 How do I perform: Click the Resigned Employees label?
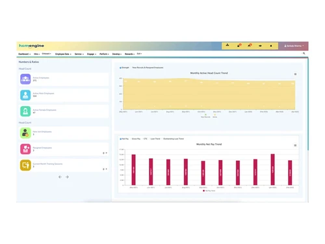pos(42,148)
